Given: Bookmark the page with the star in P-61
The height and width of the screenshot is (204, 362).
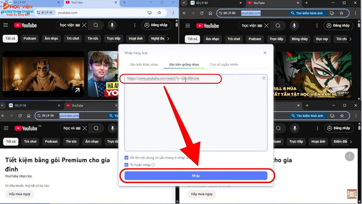Looking at the screenshot, I should point(159,13).
